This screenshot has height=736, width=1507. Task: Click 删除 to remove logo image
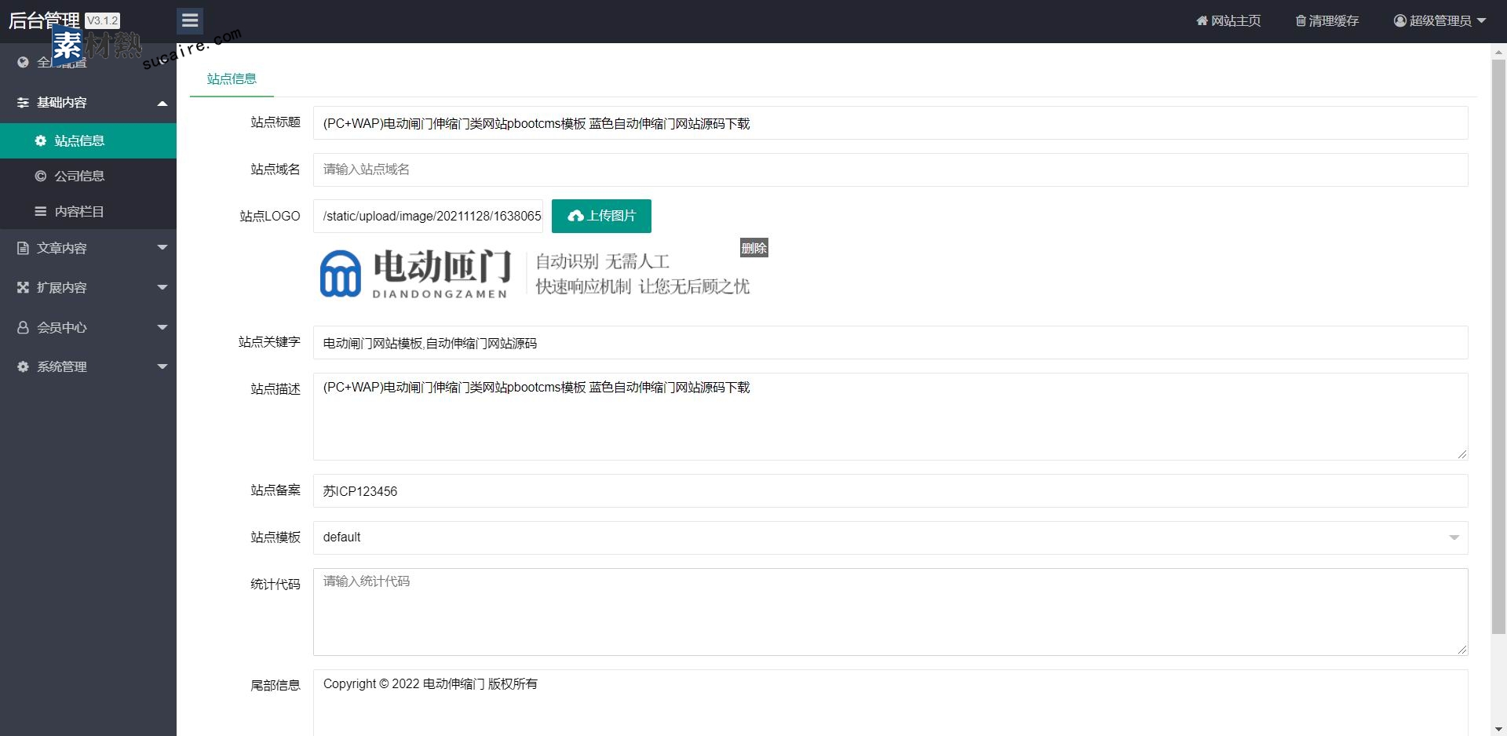click(x=754, y=248)
